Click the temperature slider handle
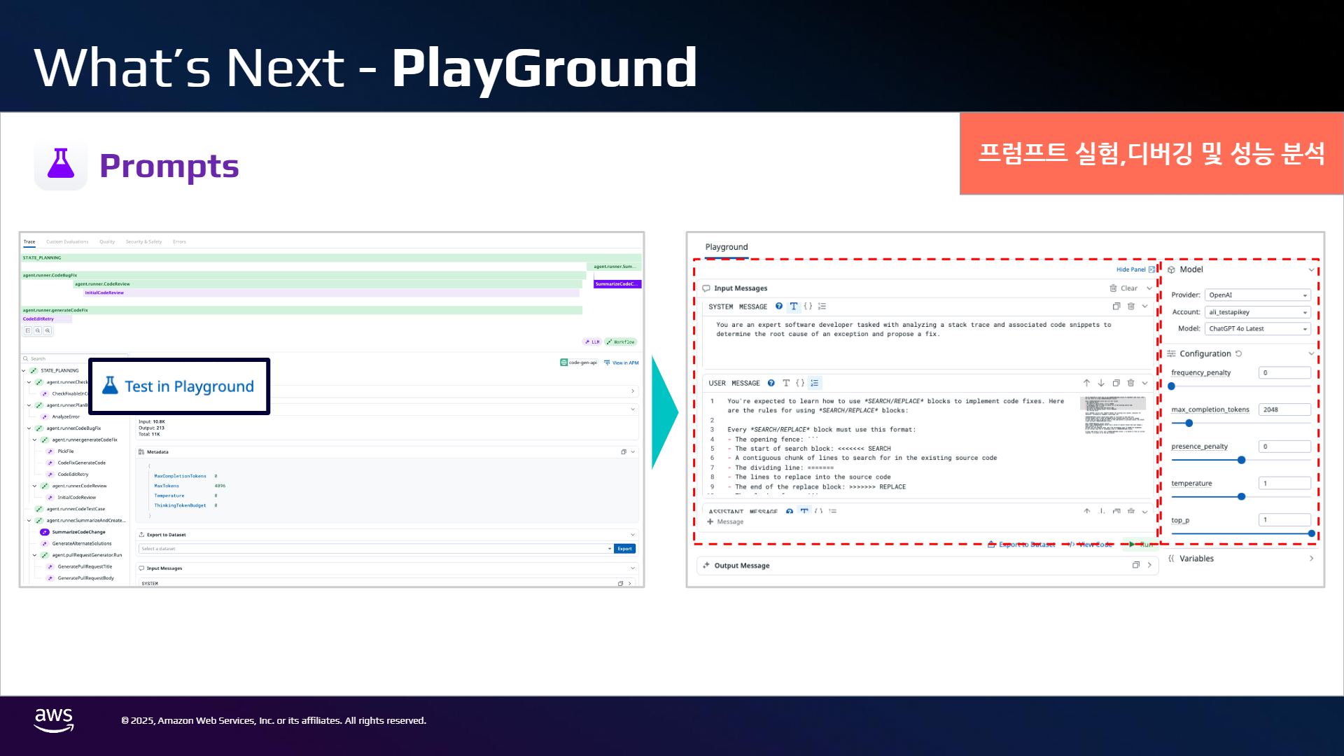 pos(1241,496)
